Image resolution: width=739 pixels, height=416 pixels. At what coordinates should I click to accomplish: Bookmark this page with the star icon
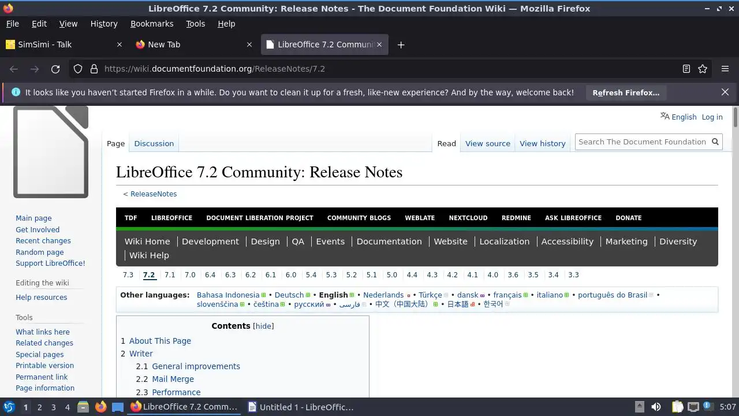[x=703, y=69]
